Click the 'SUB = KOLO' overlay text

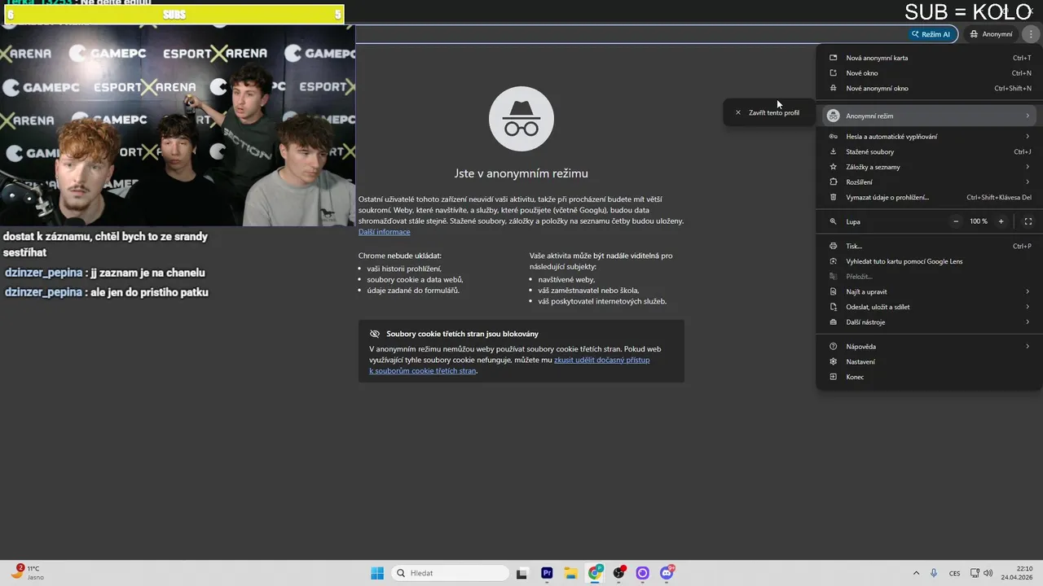coord(969,12)
